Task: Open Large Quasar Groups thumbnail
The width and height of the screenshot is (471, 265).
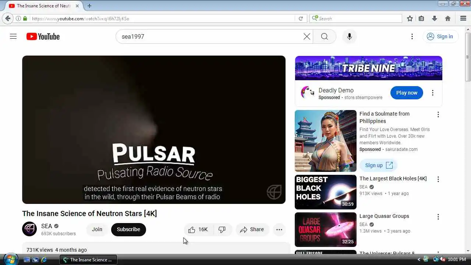Action: [x=326, y=230]
